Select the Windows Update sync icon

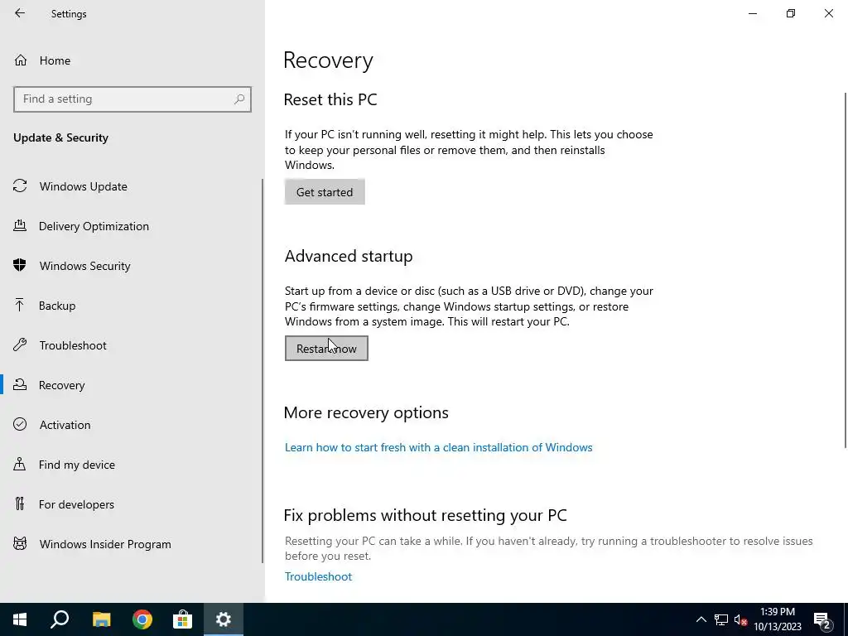coord(20,186)
